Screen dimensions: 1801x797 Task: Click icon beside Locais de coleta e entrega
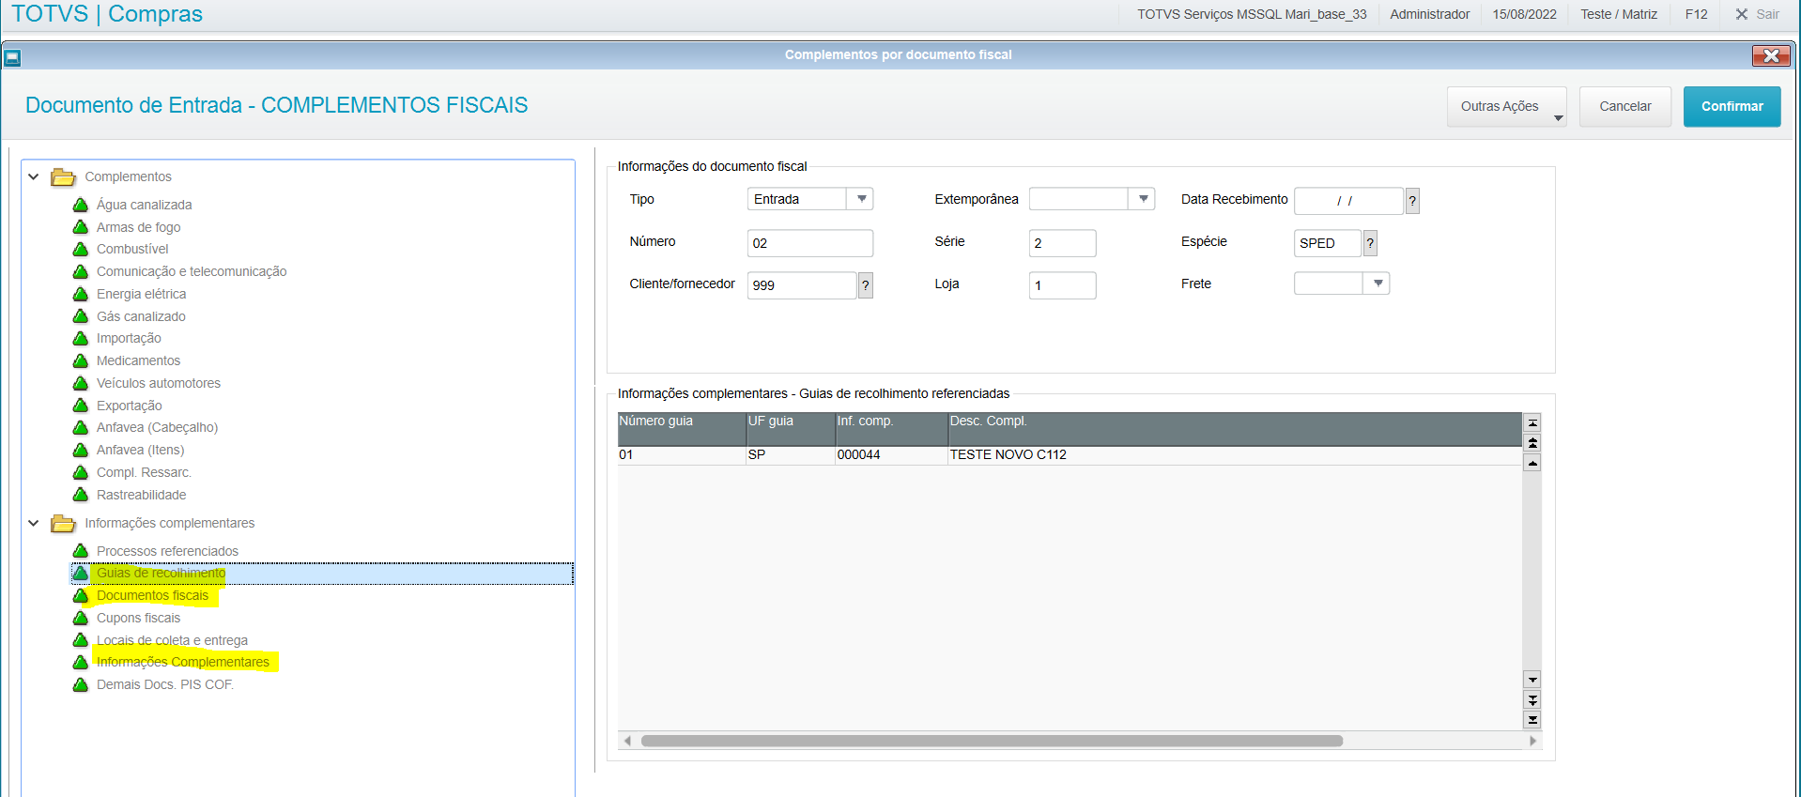[81, 640]
